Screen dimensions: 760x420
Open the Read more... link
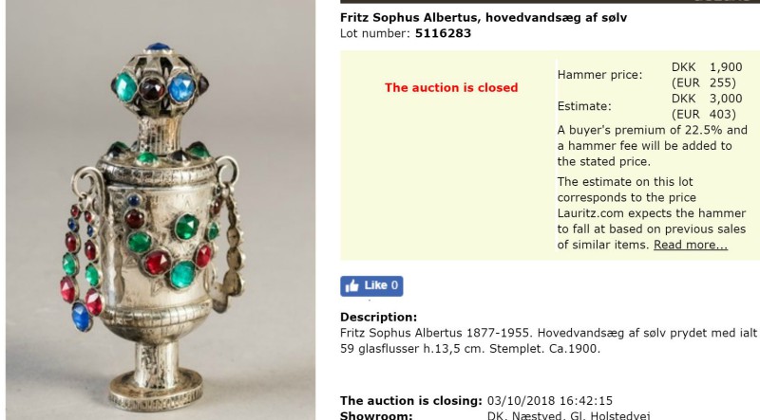[x=691, y=245]
